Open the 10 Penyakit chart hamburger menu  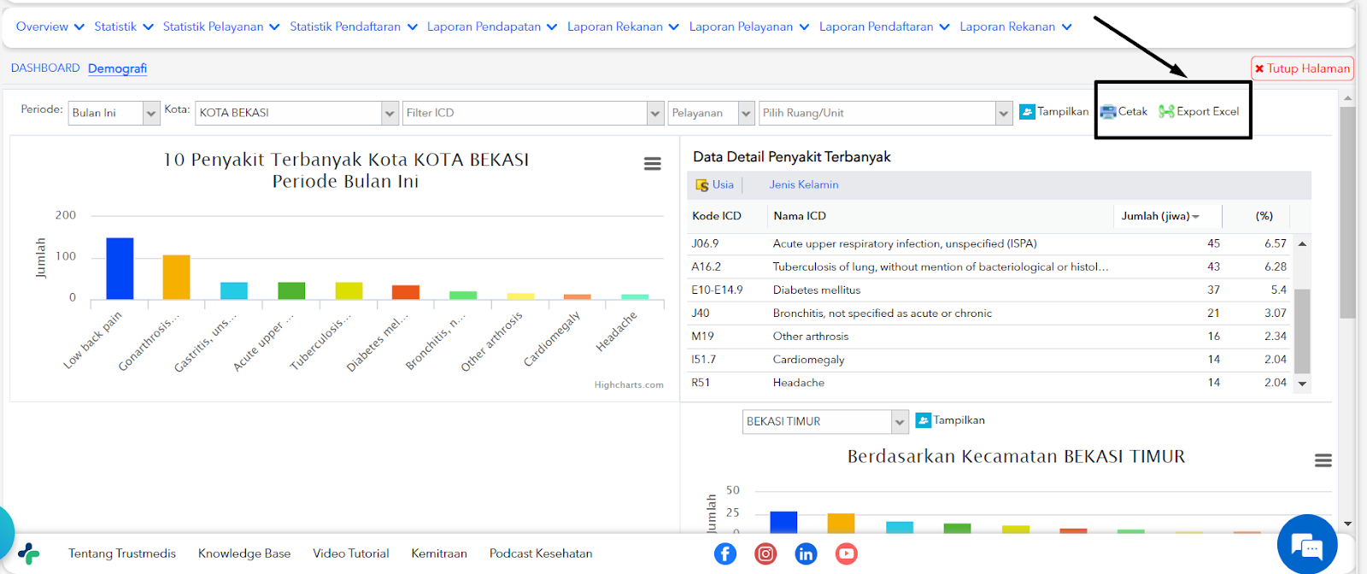coord(653,164)
